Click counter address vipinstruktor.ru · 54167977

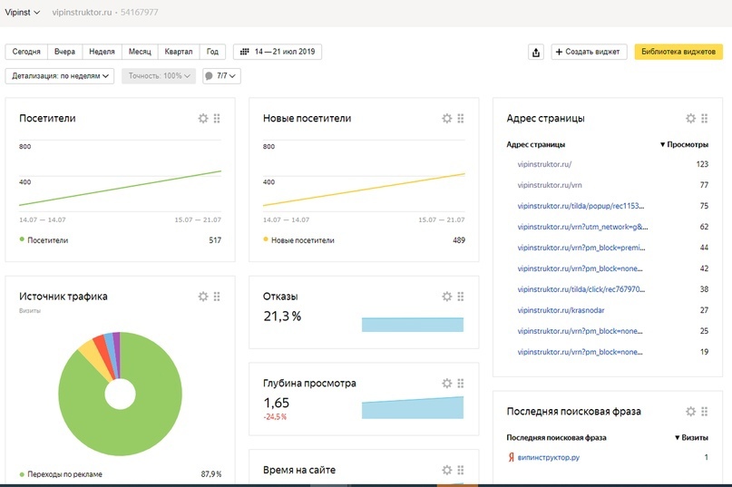pos(105,13)
